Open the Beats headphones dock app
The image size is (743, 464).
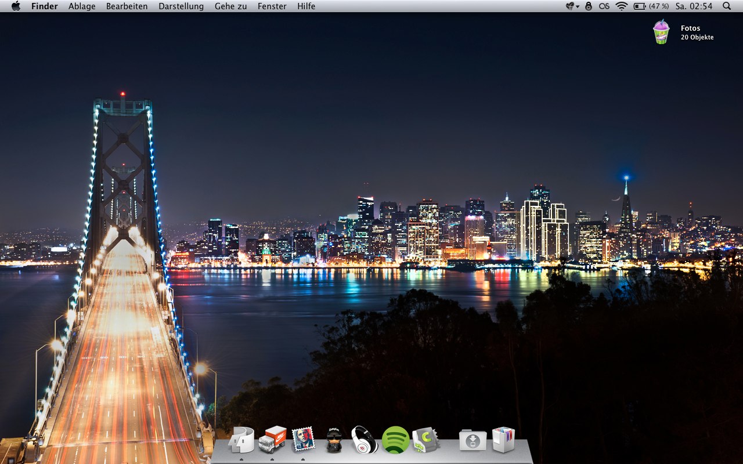(x=365, y=440)
